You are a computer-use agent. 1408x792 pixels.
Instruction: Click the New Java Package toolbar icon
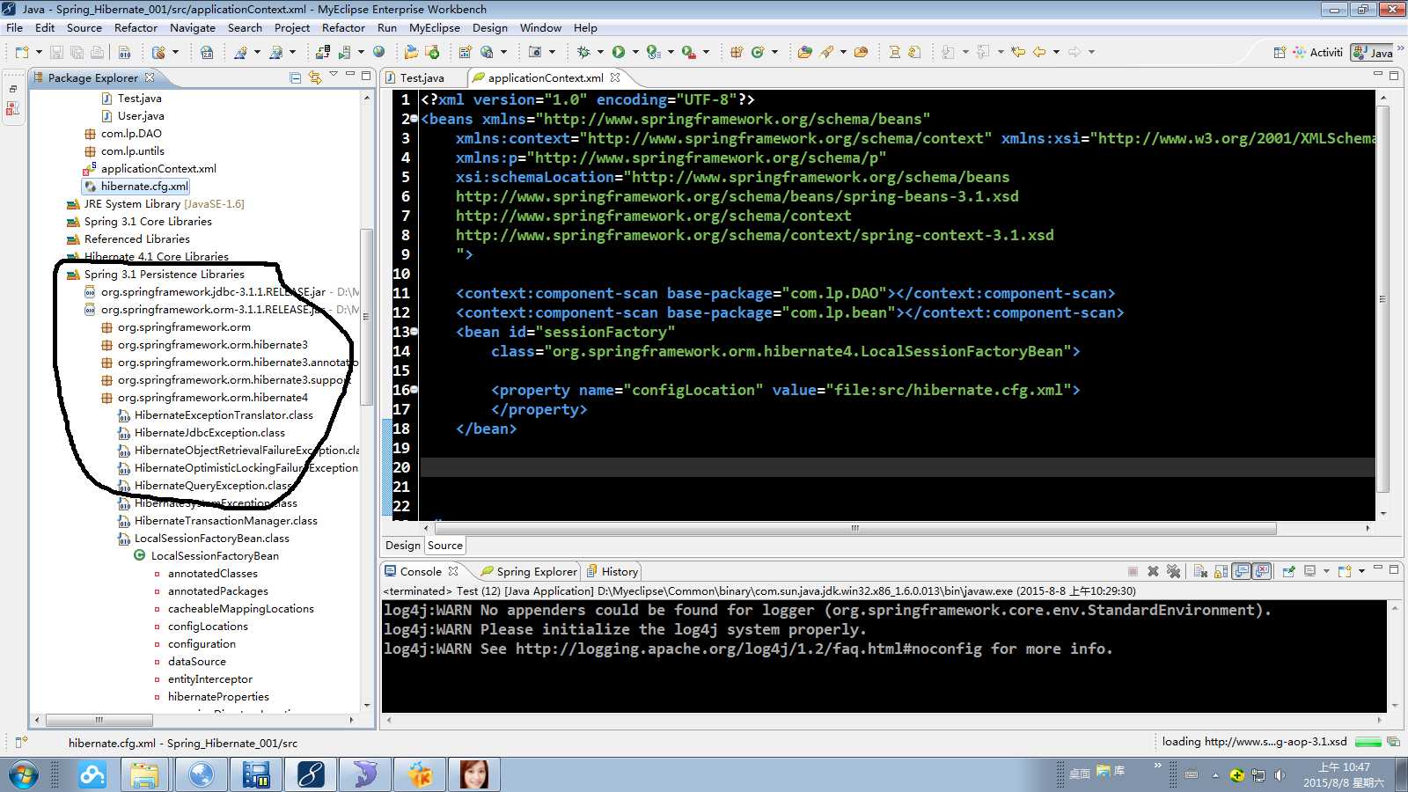point(737,52)
